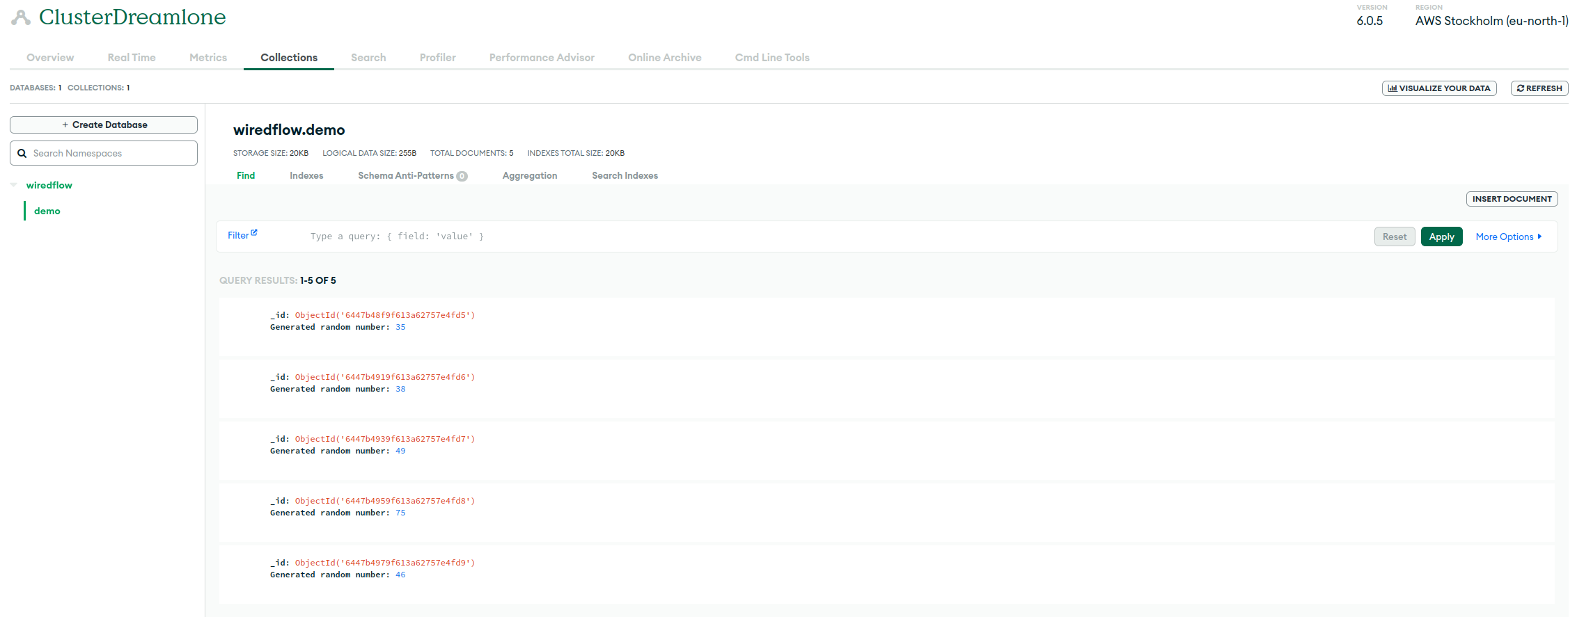Click ObjectId ending in 4fd7

click(x=384, y=439)
